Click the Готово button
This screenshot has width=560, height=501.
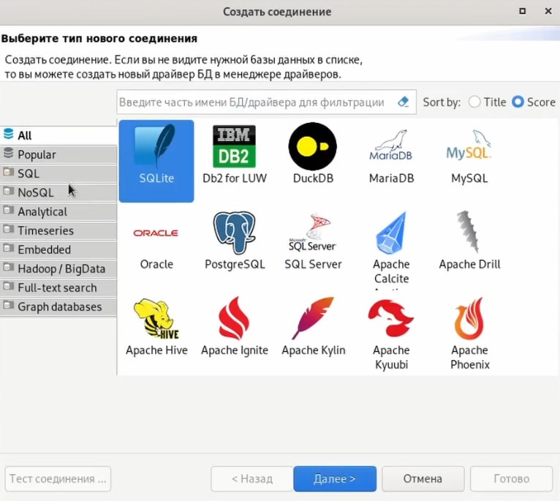pyautogui.click(x=512, y=478)
